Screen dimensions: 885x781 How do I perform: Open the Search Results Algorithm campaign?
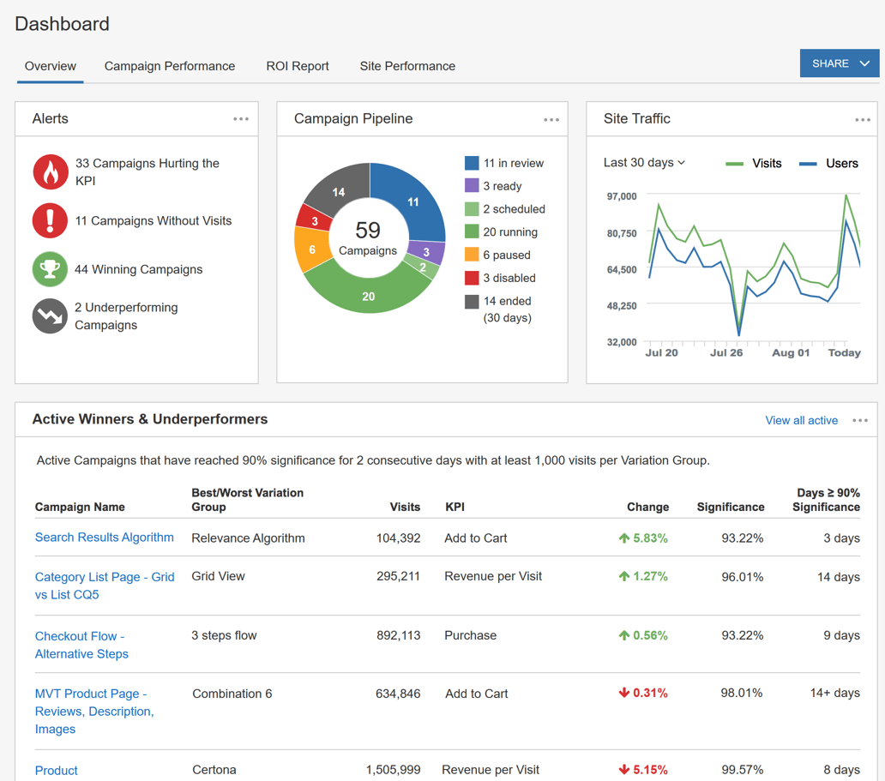tap(104, 538)
